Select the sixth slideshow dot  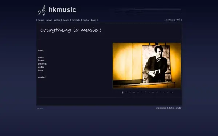142,92
